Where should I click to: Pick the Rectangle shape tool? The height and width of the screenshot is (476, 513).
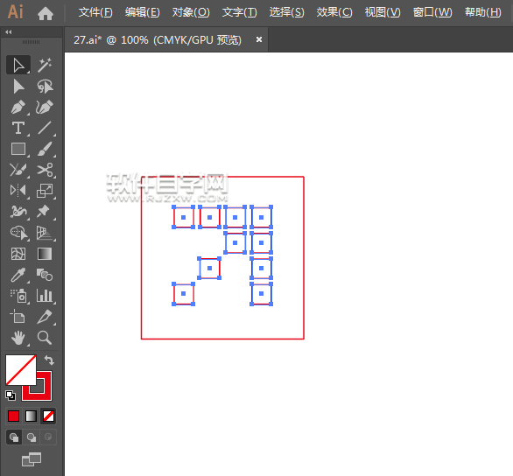click(18, 149)
